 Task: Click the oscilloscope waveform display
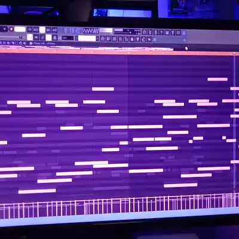click(91, 30)
